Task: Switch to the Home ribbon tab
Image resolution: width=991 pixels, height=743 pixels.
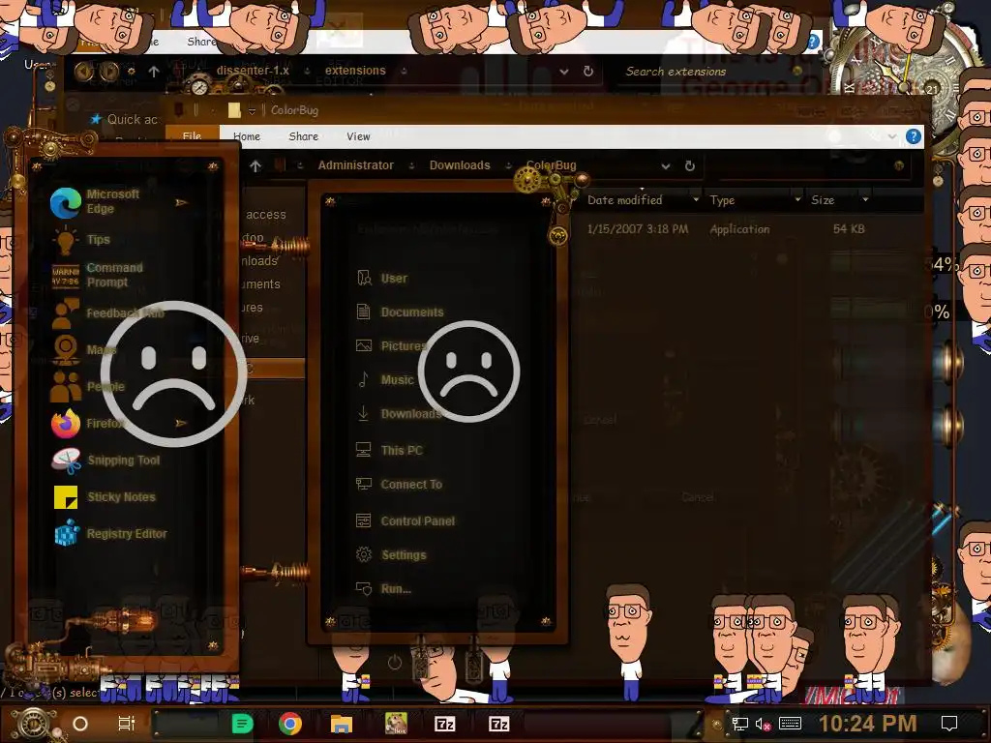Action: tap(247, 136)
